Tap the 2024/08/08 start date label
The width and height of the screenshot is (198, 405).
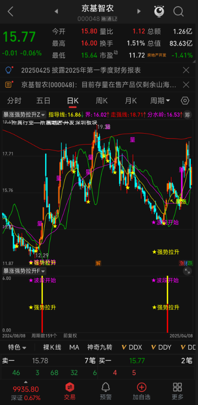pos(14,336)
